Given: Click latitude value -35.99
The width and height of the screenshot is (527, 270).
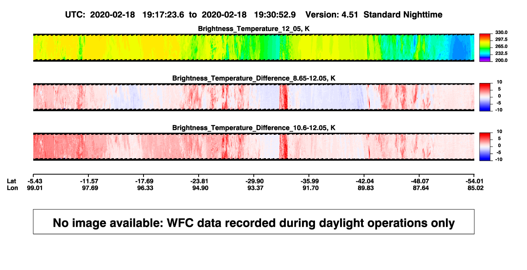Looking at the screenshot, I should [x=311, y=181].
